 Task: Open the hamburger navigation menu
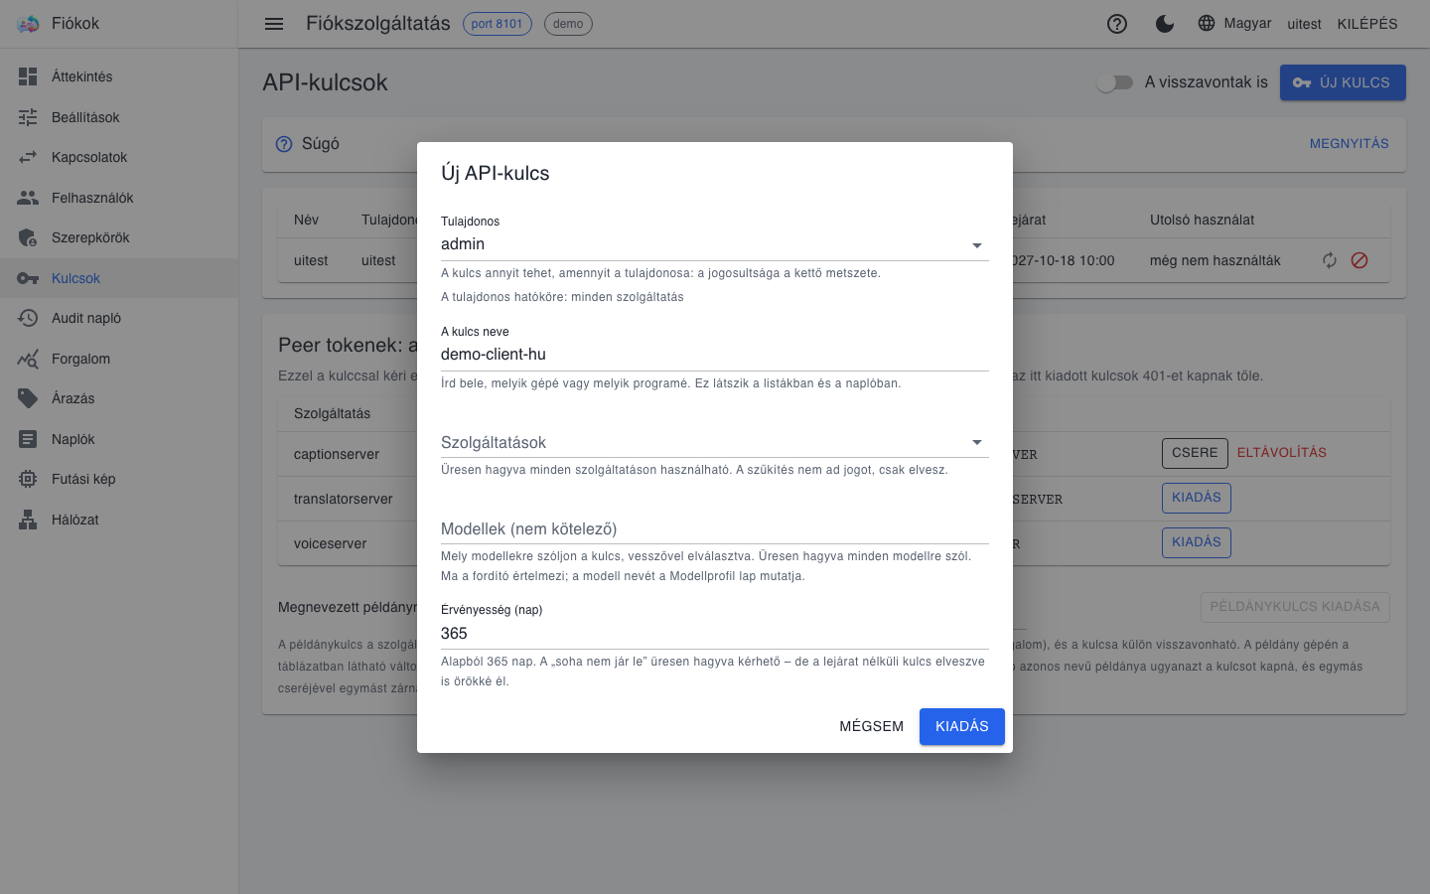coord(274,24)
